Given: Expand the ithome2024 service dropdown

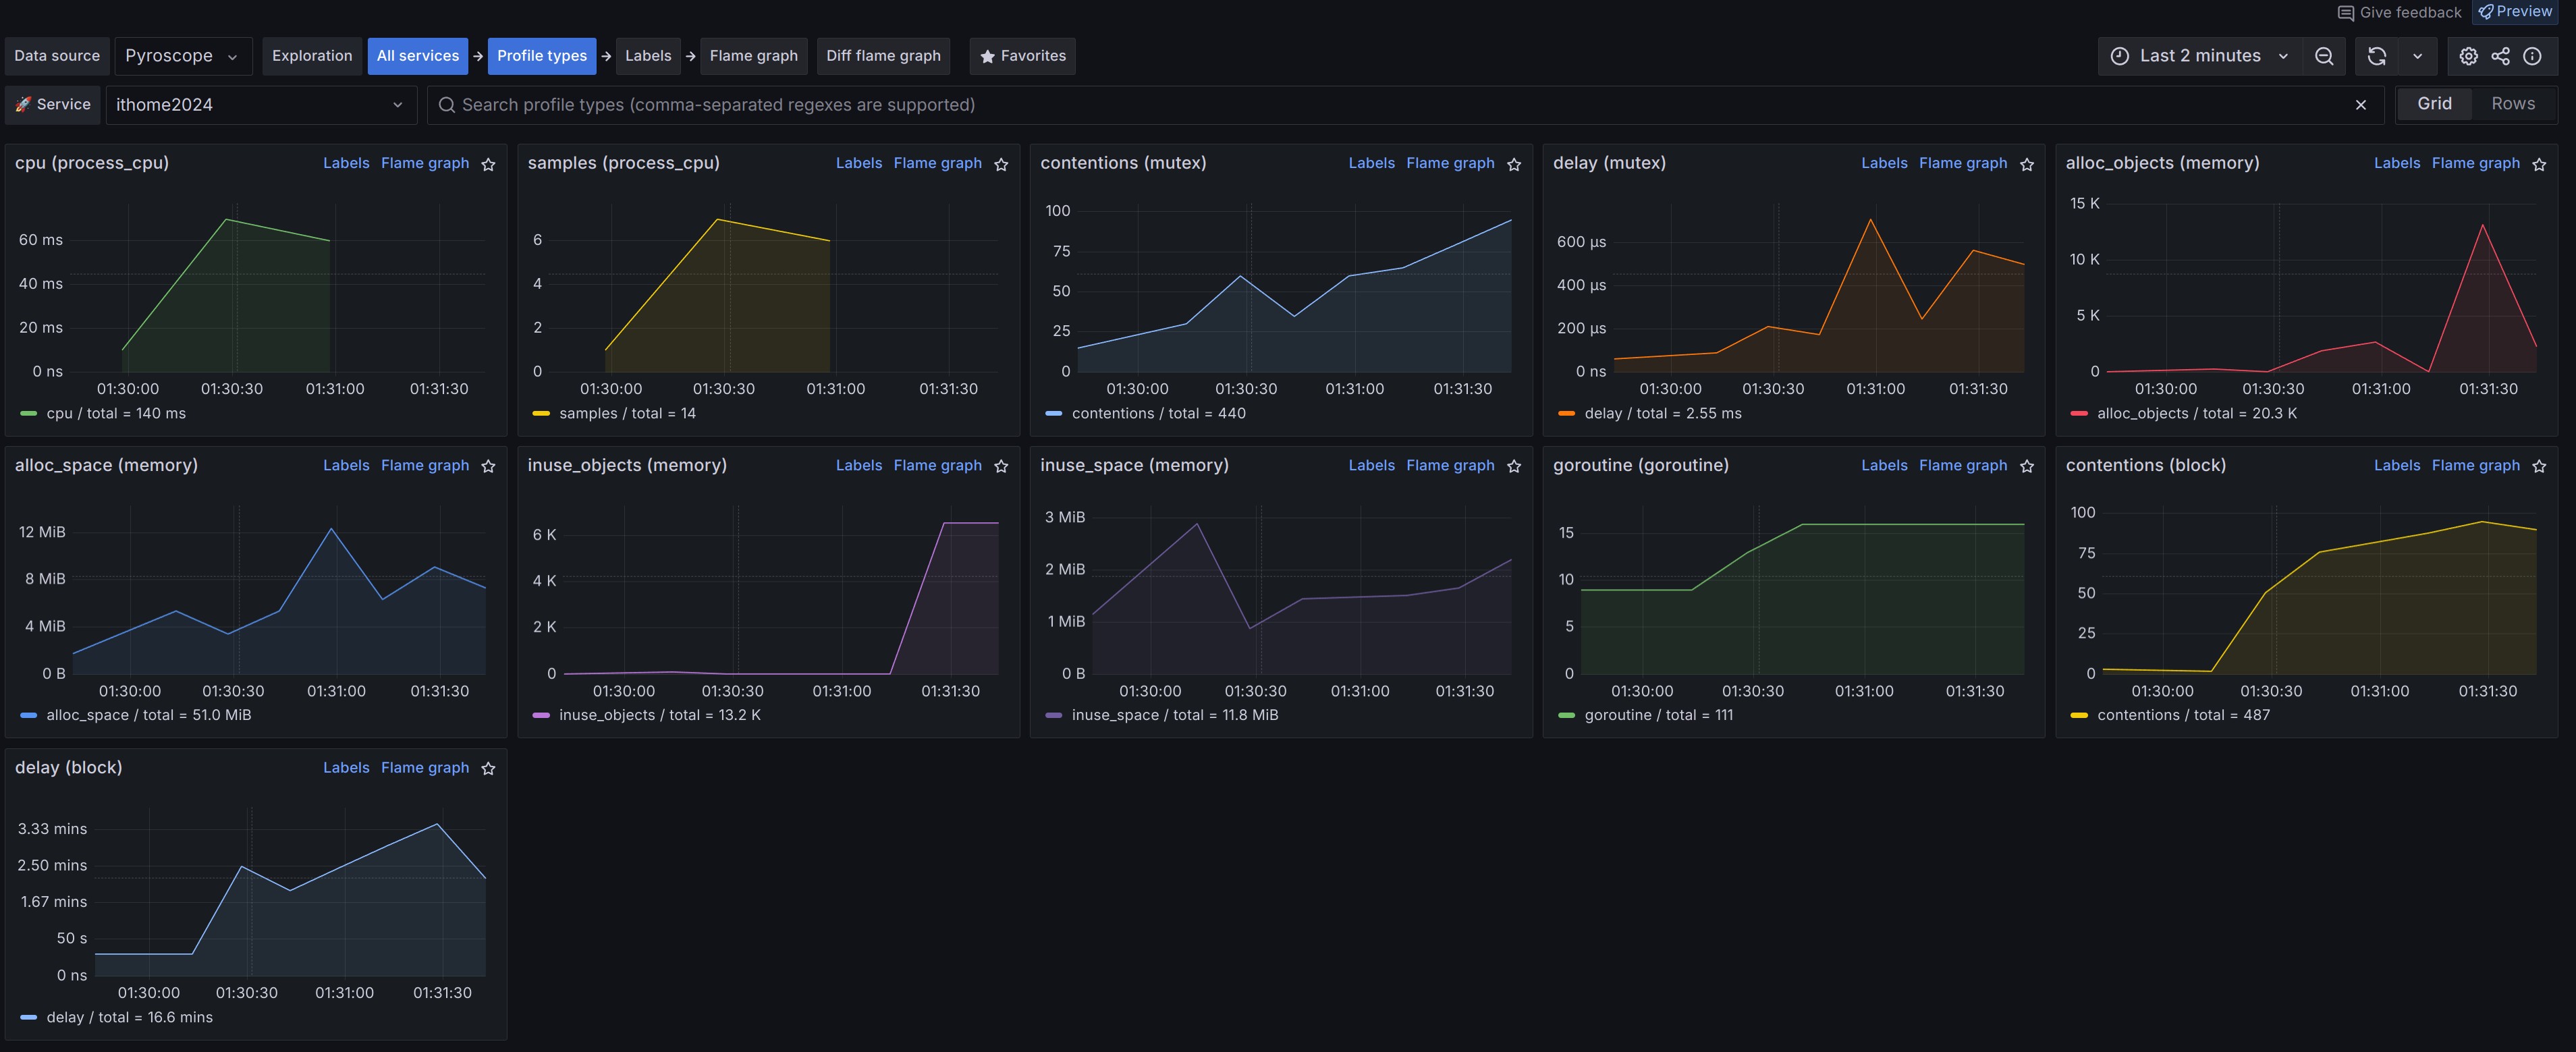Looking at the screenshot, I should pos(260,105).
